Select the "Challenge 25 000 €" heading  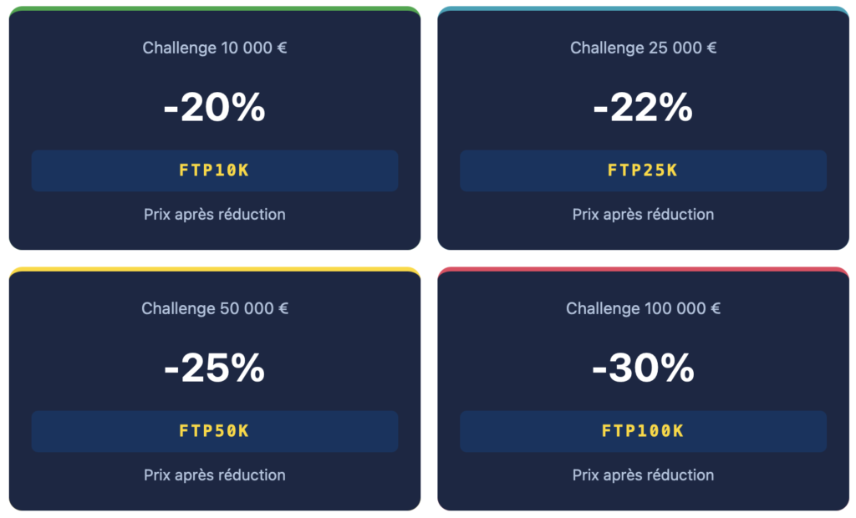pyautogui.click(x=643, y=48)
